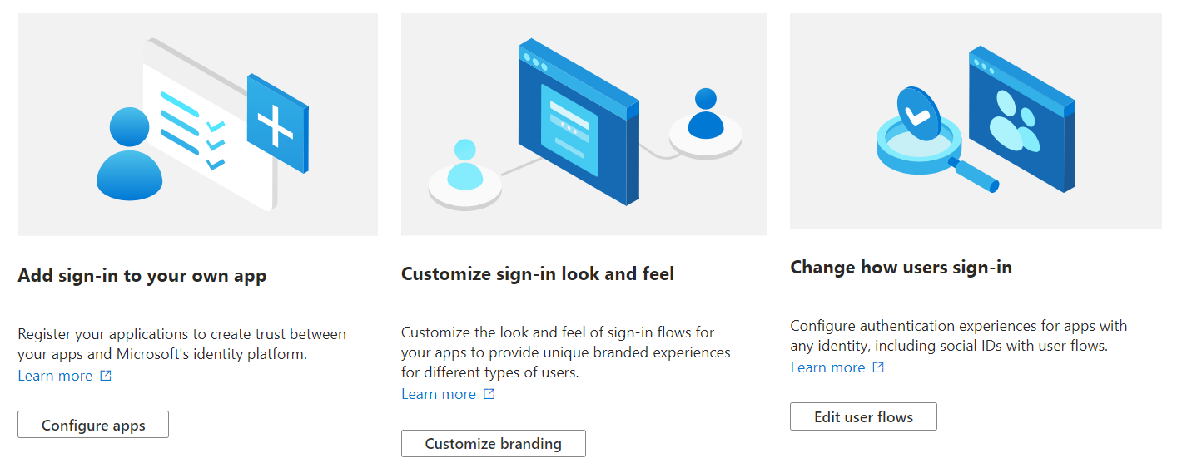Click the "Change how users sign-in" heading
Viewport: 1182px width, 463px height.
tap(901, 267)
